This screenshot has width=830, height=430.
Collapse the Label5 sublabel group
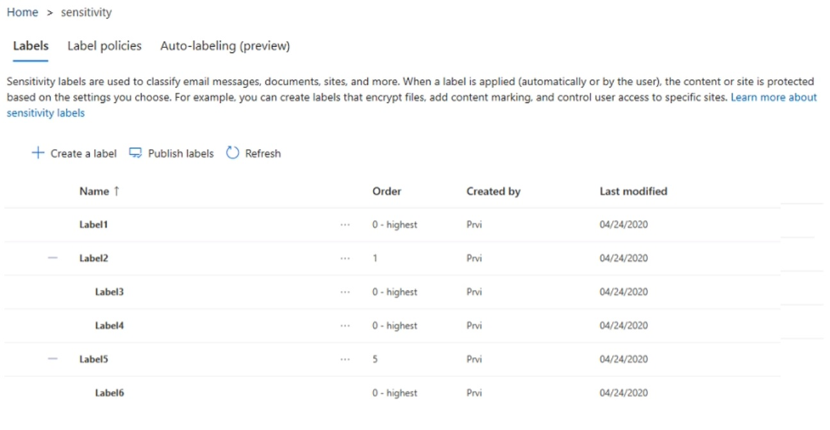53,360
